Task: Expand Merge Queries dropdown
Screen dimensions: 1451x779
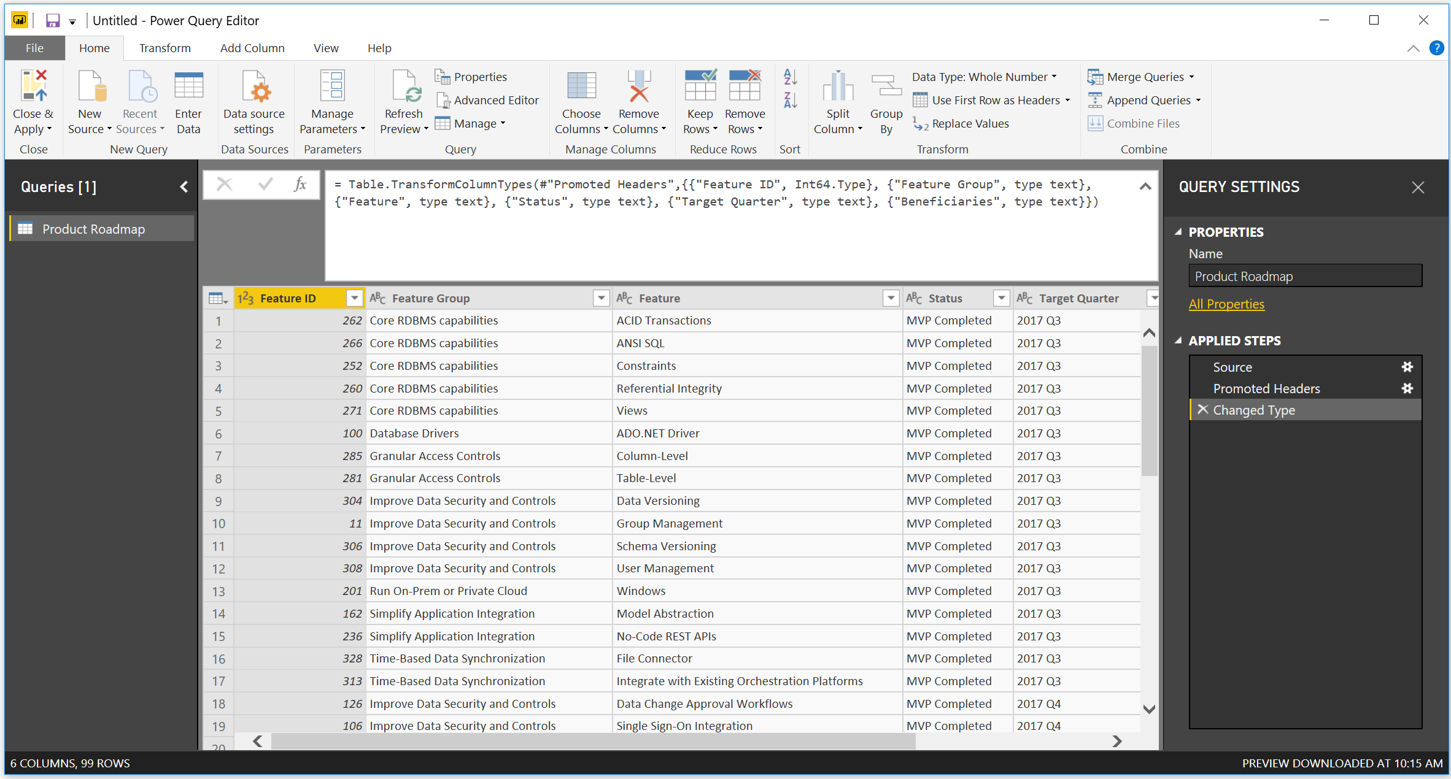Action: pyautogui.click(x=1191, y=77)
